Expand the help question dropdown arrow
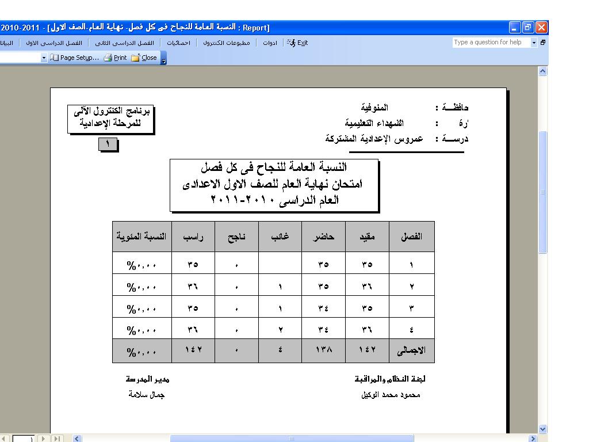589x442 pixels. click(x=534, y=43)
